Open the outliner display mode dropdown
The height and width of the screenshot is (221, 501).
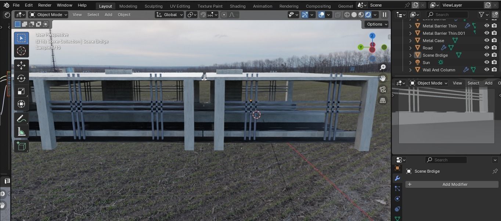[415, 15]
